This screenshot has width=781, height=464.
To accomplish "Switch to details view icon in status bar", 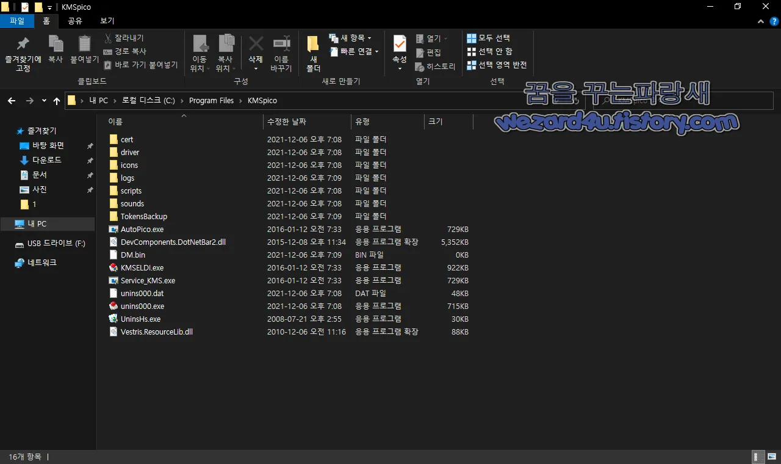I will pyautogui.click(x=758, y=457).
